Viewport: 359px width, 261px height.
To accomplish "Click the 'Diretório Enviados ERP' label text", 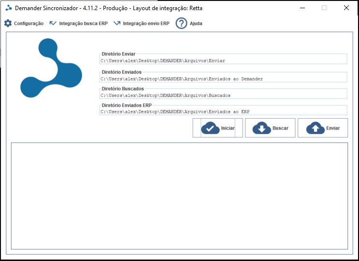I will (127, 105).
